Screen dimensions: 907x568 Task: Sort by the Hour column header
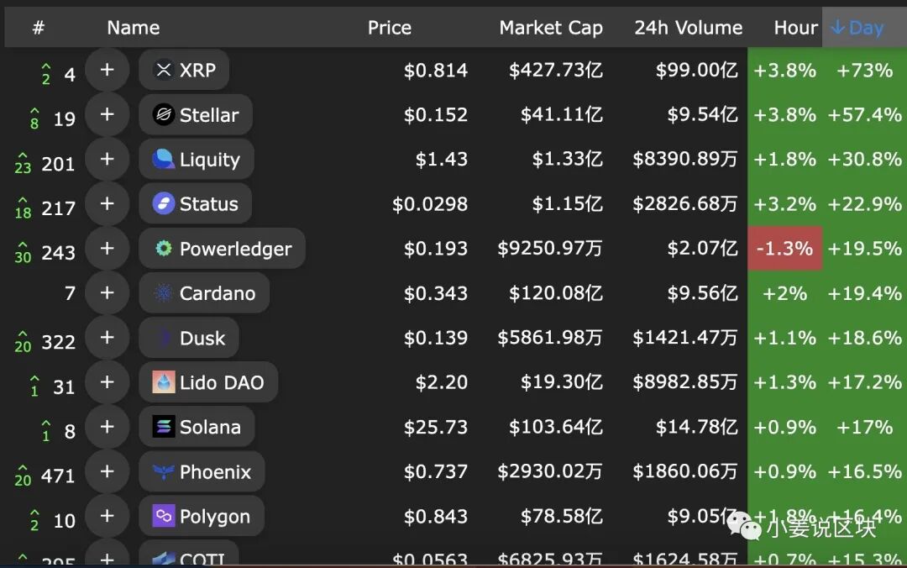pyautogui.click(x=794, y=28)
